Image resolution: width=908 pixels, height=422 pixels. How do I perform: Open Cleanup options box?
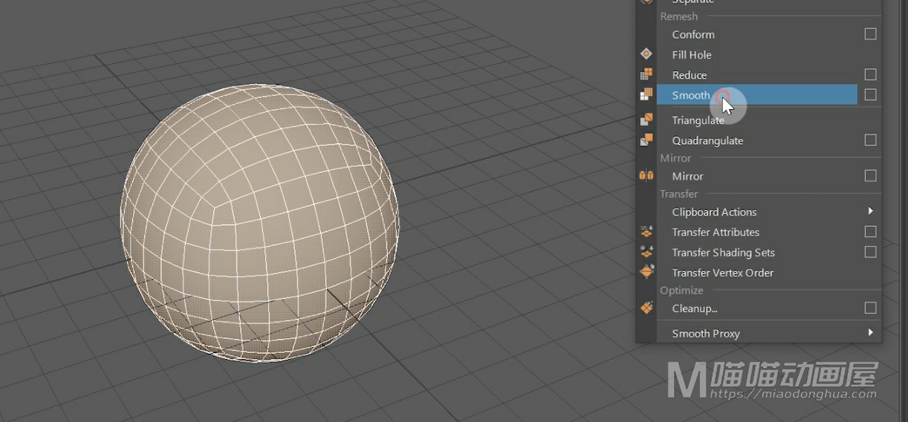[x=870, y=307]
